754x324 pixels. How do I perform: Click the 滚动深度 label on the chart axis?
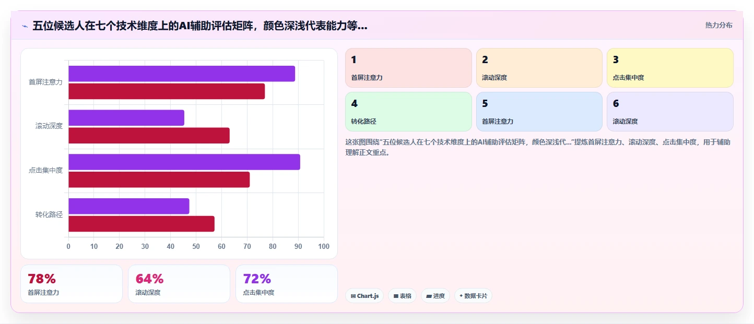point(49,126)
